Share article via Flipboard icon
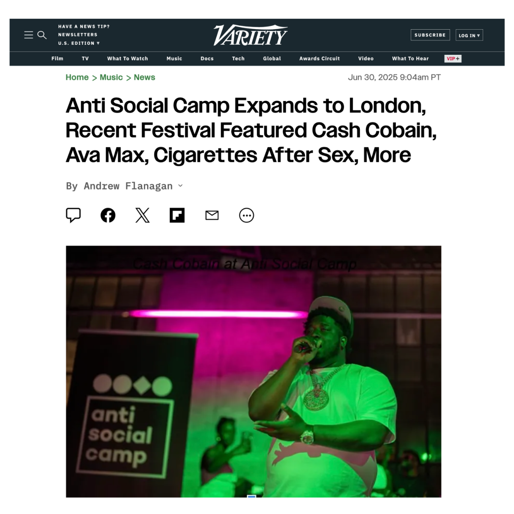 [x=177, y=215]
